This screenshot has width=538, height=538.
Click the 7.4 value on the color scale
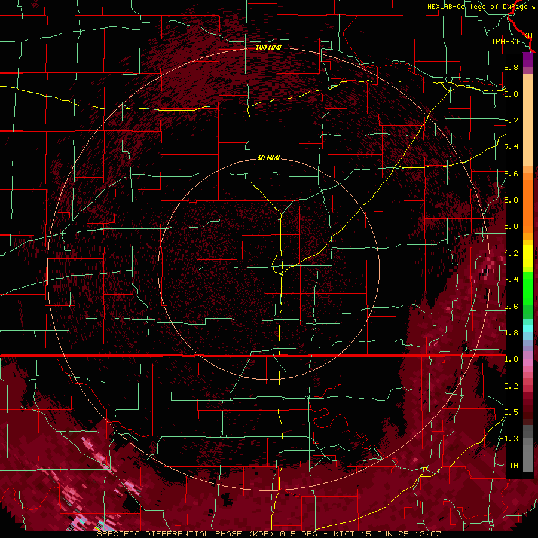pyautogui.click(x=511, y=147)
